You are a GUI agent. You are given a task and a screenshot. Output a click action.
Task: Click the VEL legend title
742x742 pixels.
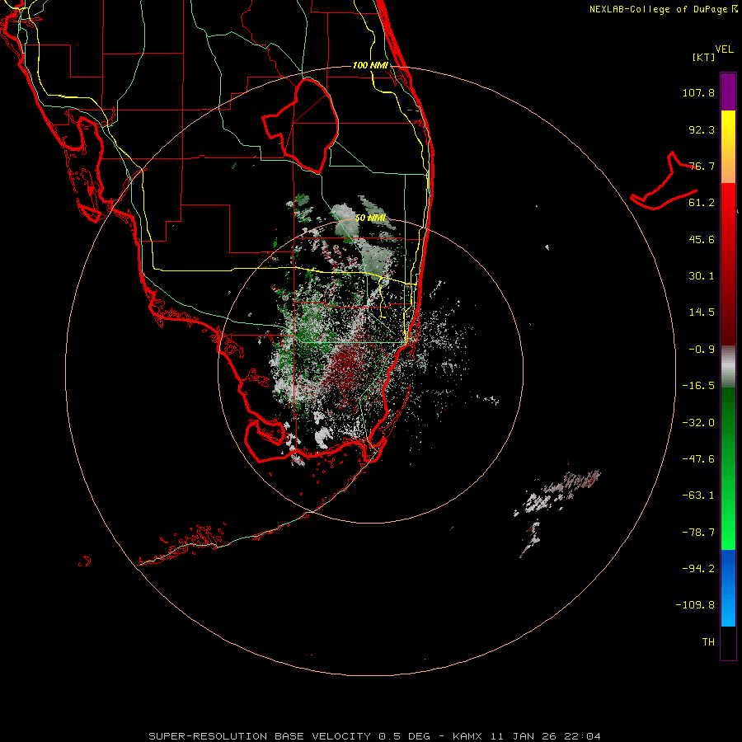coord(724,49)
